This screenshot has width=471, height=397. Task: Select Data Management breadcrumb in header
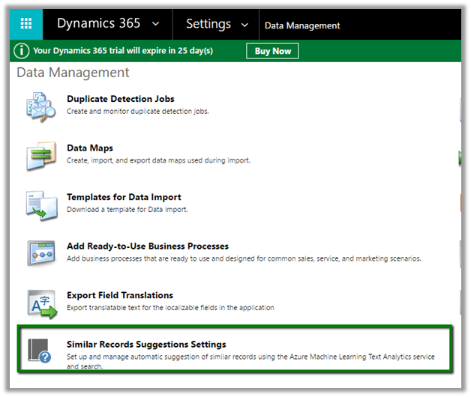coord(302,25)
